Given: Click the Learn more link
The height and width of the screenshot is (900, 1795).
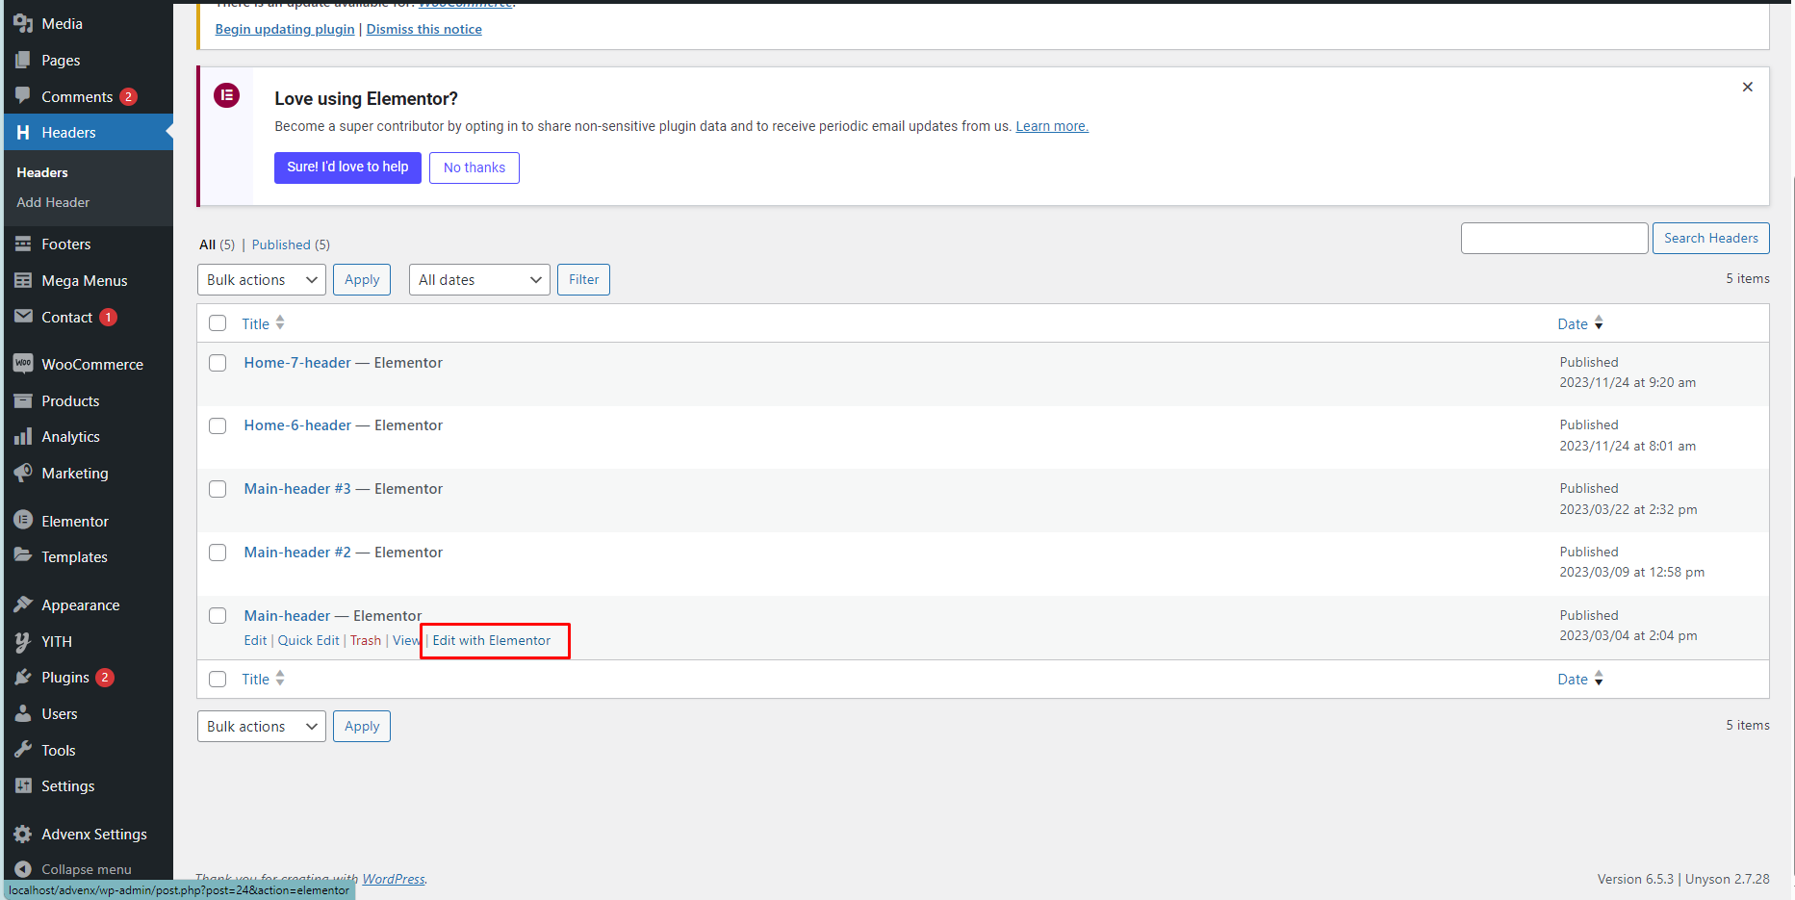Looking at the screenshot, I should click(1052, 126).
